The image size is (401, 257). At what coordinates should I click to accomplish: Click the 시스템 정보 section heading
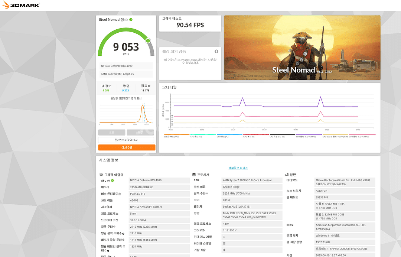click(x=109, y=160)
